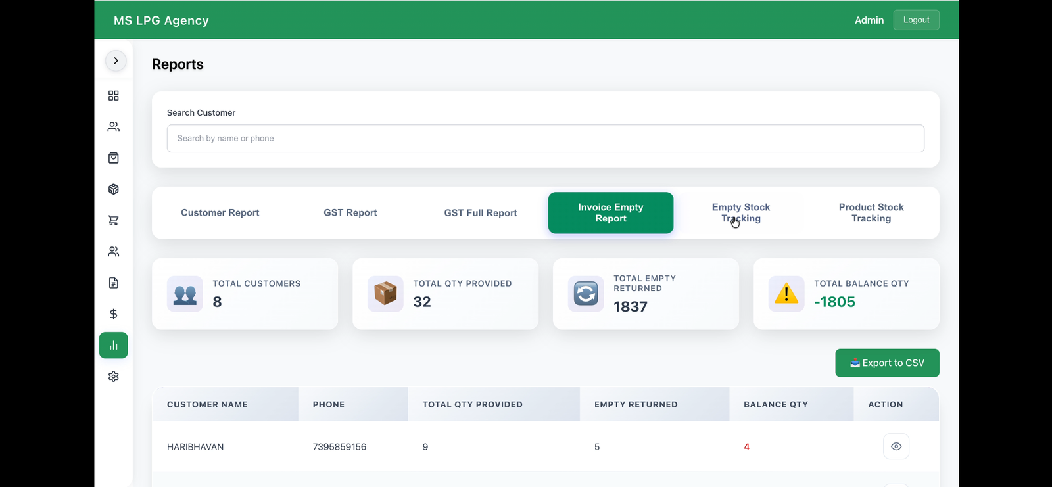The height and width of the screenshot is (487, 1052).
Task: Open the GST Full Report tab
Action: pos(481,213)
